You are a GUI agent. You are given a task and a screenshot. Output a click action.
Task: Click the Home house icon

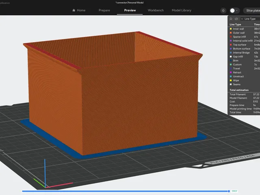(74, 10)
